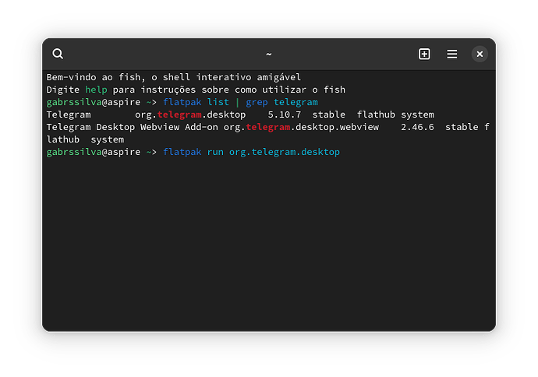Click the pipe symbol in first command

point(238,102)
